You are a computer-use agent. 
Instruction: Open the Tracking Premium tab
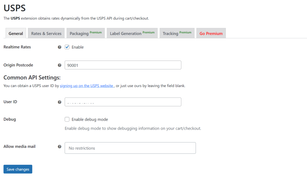tap(177, 33)
